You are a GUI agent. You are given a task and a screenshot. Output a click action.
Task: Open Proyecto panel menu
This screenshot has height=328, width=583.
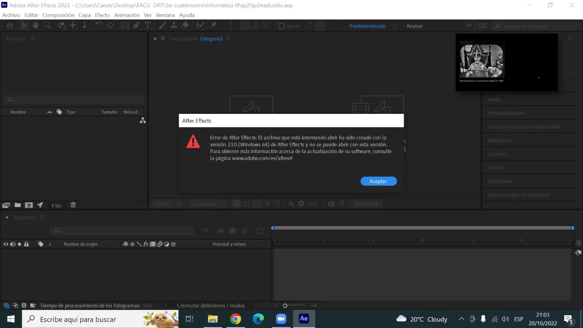[x=33, y=39]
